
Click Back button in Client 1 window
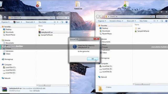click(1, 18)
